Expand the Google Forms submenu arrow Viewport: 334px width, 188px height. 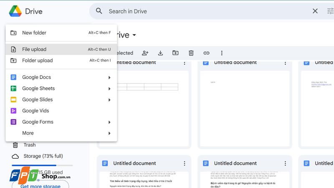(109, 122)
